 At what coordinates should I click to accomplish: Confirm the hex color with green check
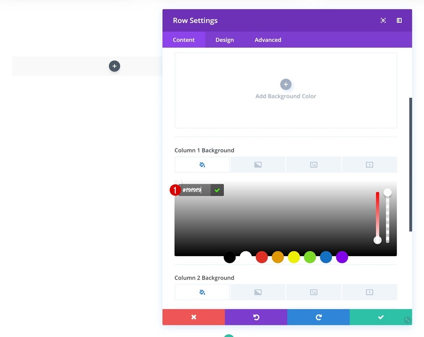click(217, 190)
